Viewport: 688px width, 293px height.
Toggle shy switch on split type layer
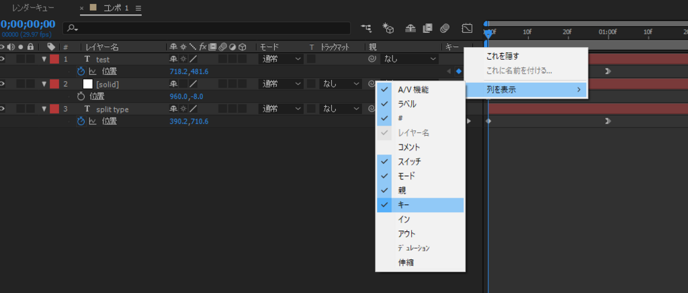click(174, 109)
